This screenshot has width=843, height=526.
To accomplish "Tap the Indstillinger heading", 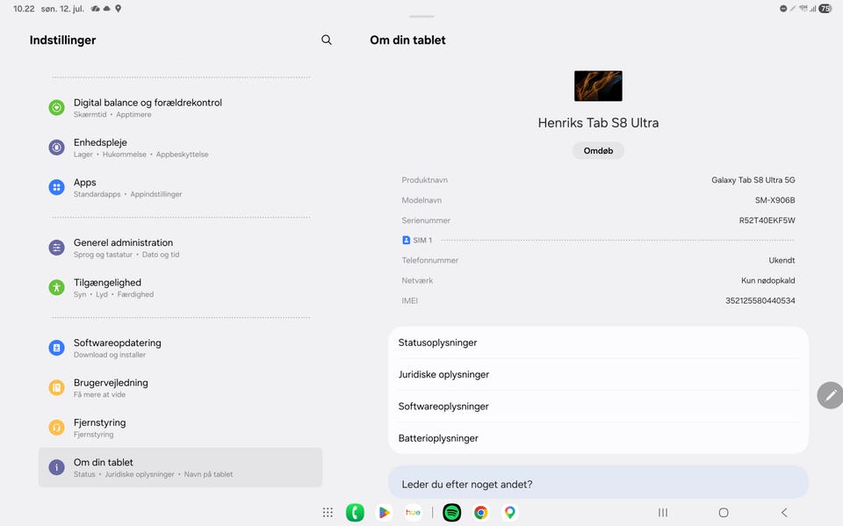I will tap(62, 40).
